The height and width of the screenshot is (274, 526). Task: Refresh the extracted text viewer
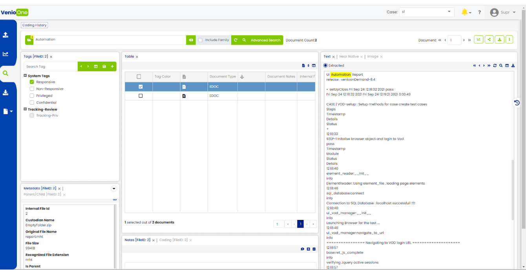pos(495,66)
